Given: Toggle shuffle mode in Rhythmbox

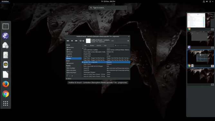Looking at the screenshot, I should pos(83,41).
